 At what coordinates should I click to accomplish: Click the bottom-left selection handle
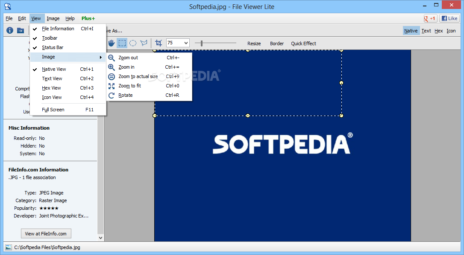pyautogui.click(x=155, y=116)
